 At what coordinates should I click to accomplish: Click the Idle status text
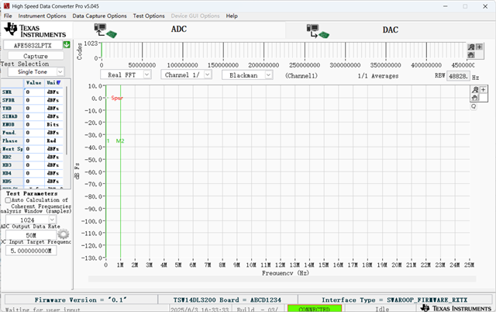click(x=382, y=309)
